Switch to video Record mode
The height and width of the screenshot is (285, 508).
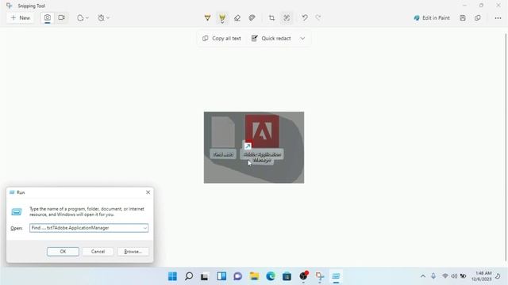coord(62,17)
